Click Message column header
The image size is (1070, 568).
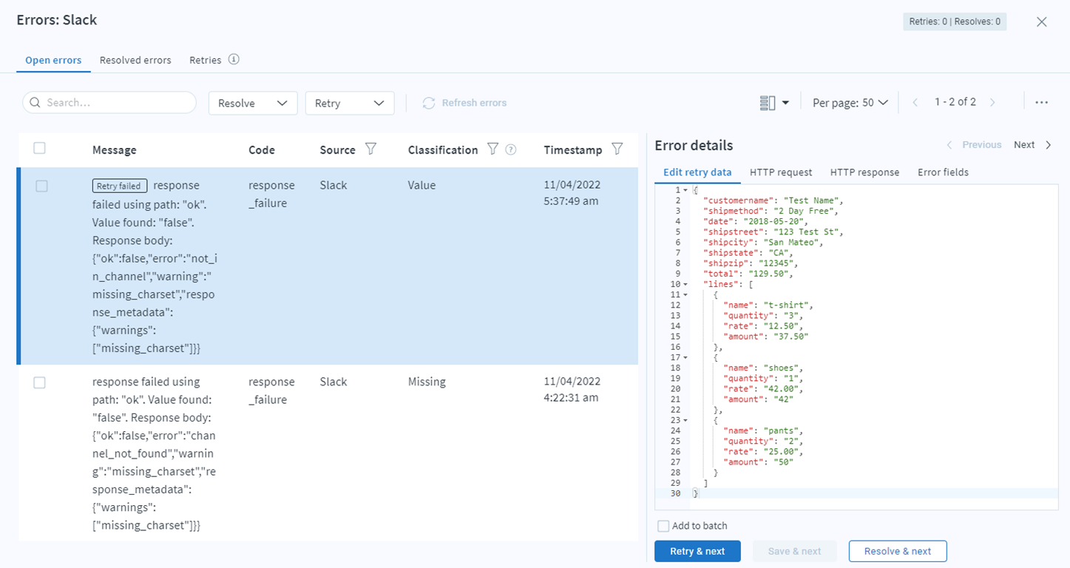click(115, 150)
